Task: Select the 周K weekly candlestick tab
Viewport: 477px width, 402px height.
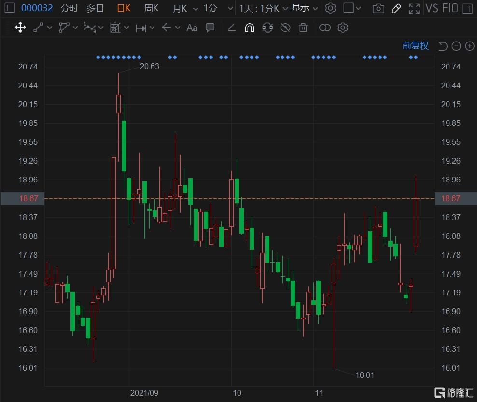Action: click(151, 8)
